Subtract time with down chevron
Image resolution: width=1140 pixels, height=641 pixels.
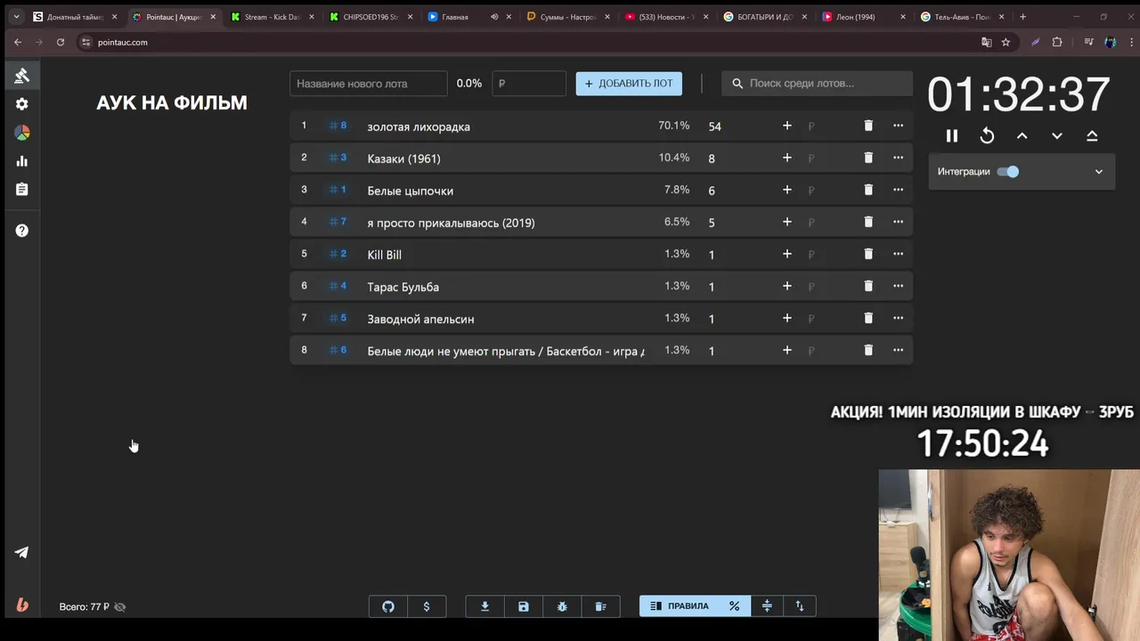tap(1057, 136)
